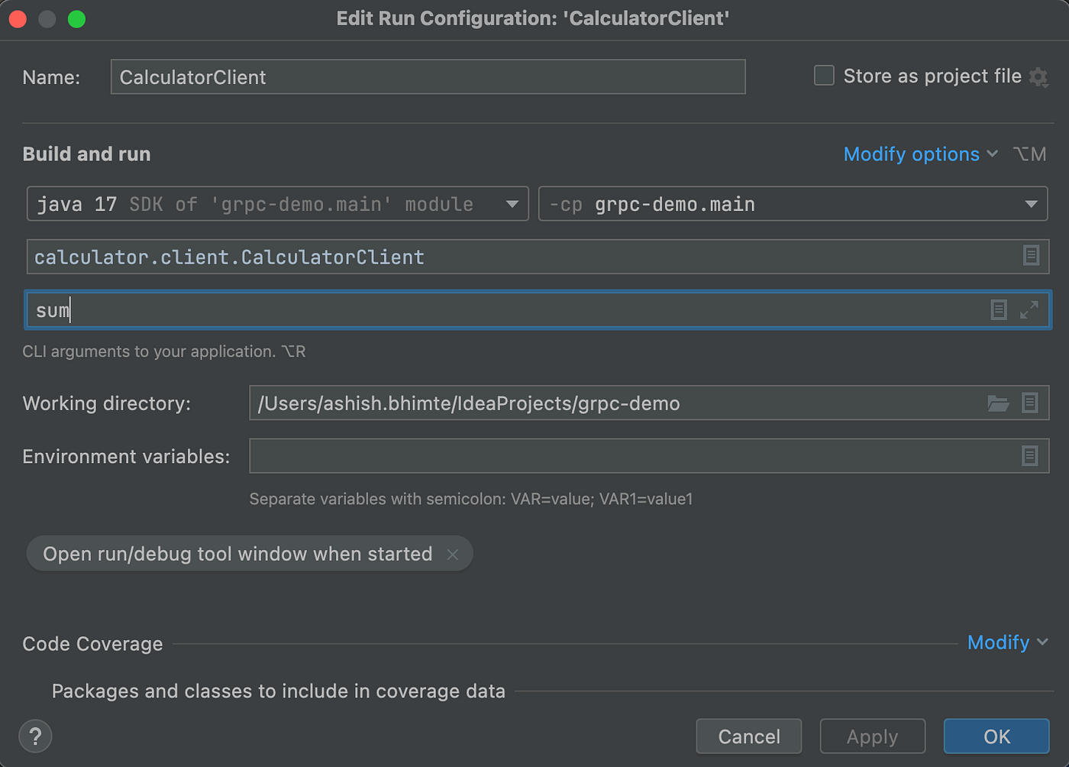Click the Apply button
The width and height of the screenshot is (1069, 767).
(872, 736)
